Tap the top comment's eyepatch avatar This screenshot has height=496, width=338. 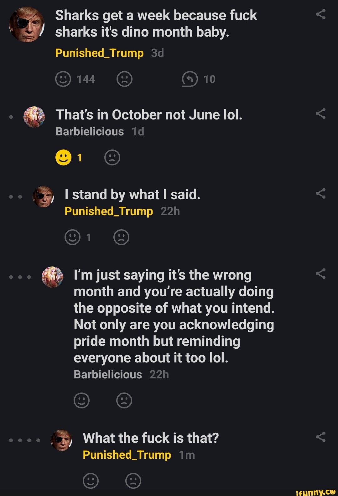click(27, 25)
